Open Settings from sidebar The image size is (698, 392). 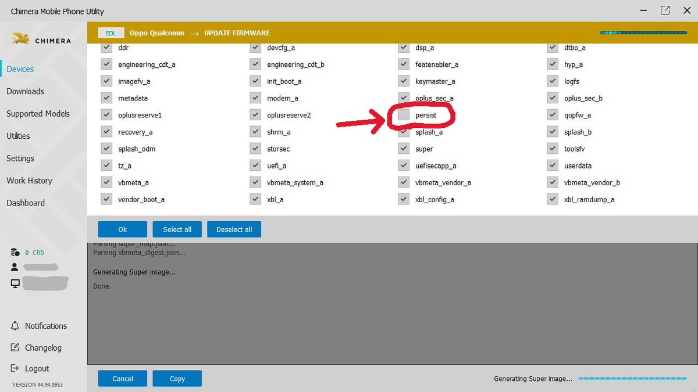pyautogui.click(x=20, y=159)
